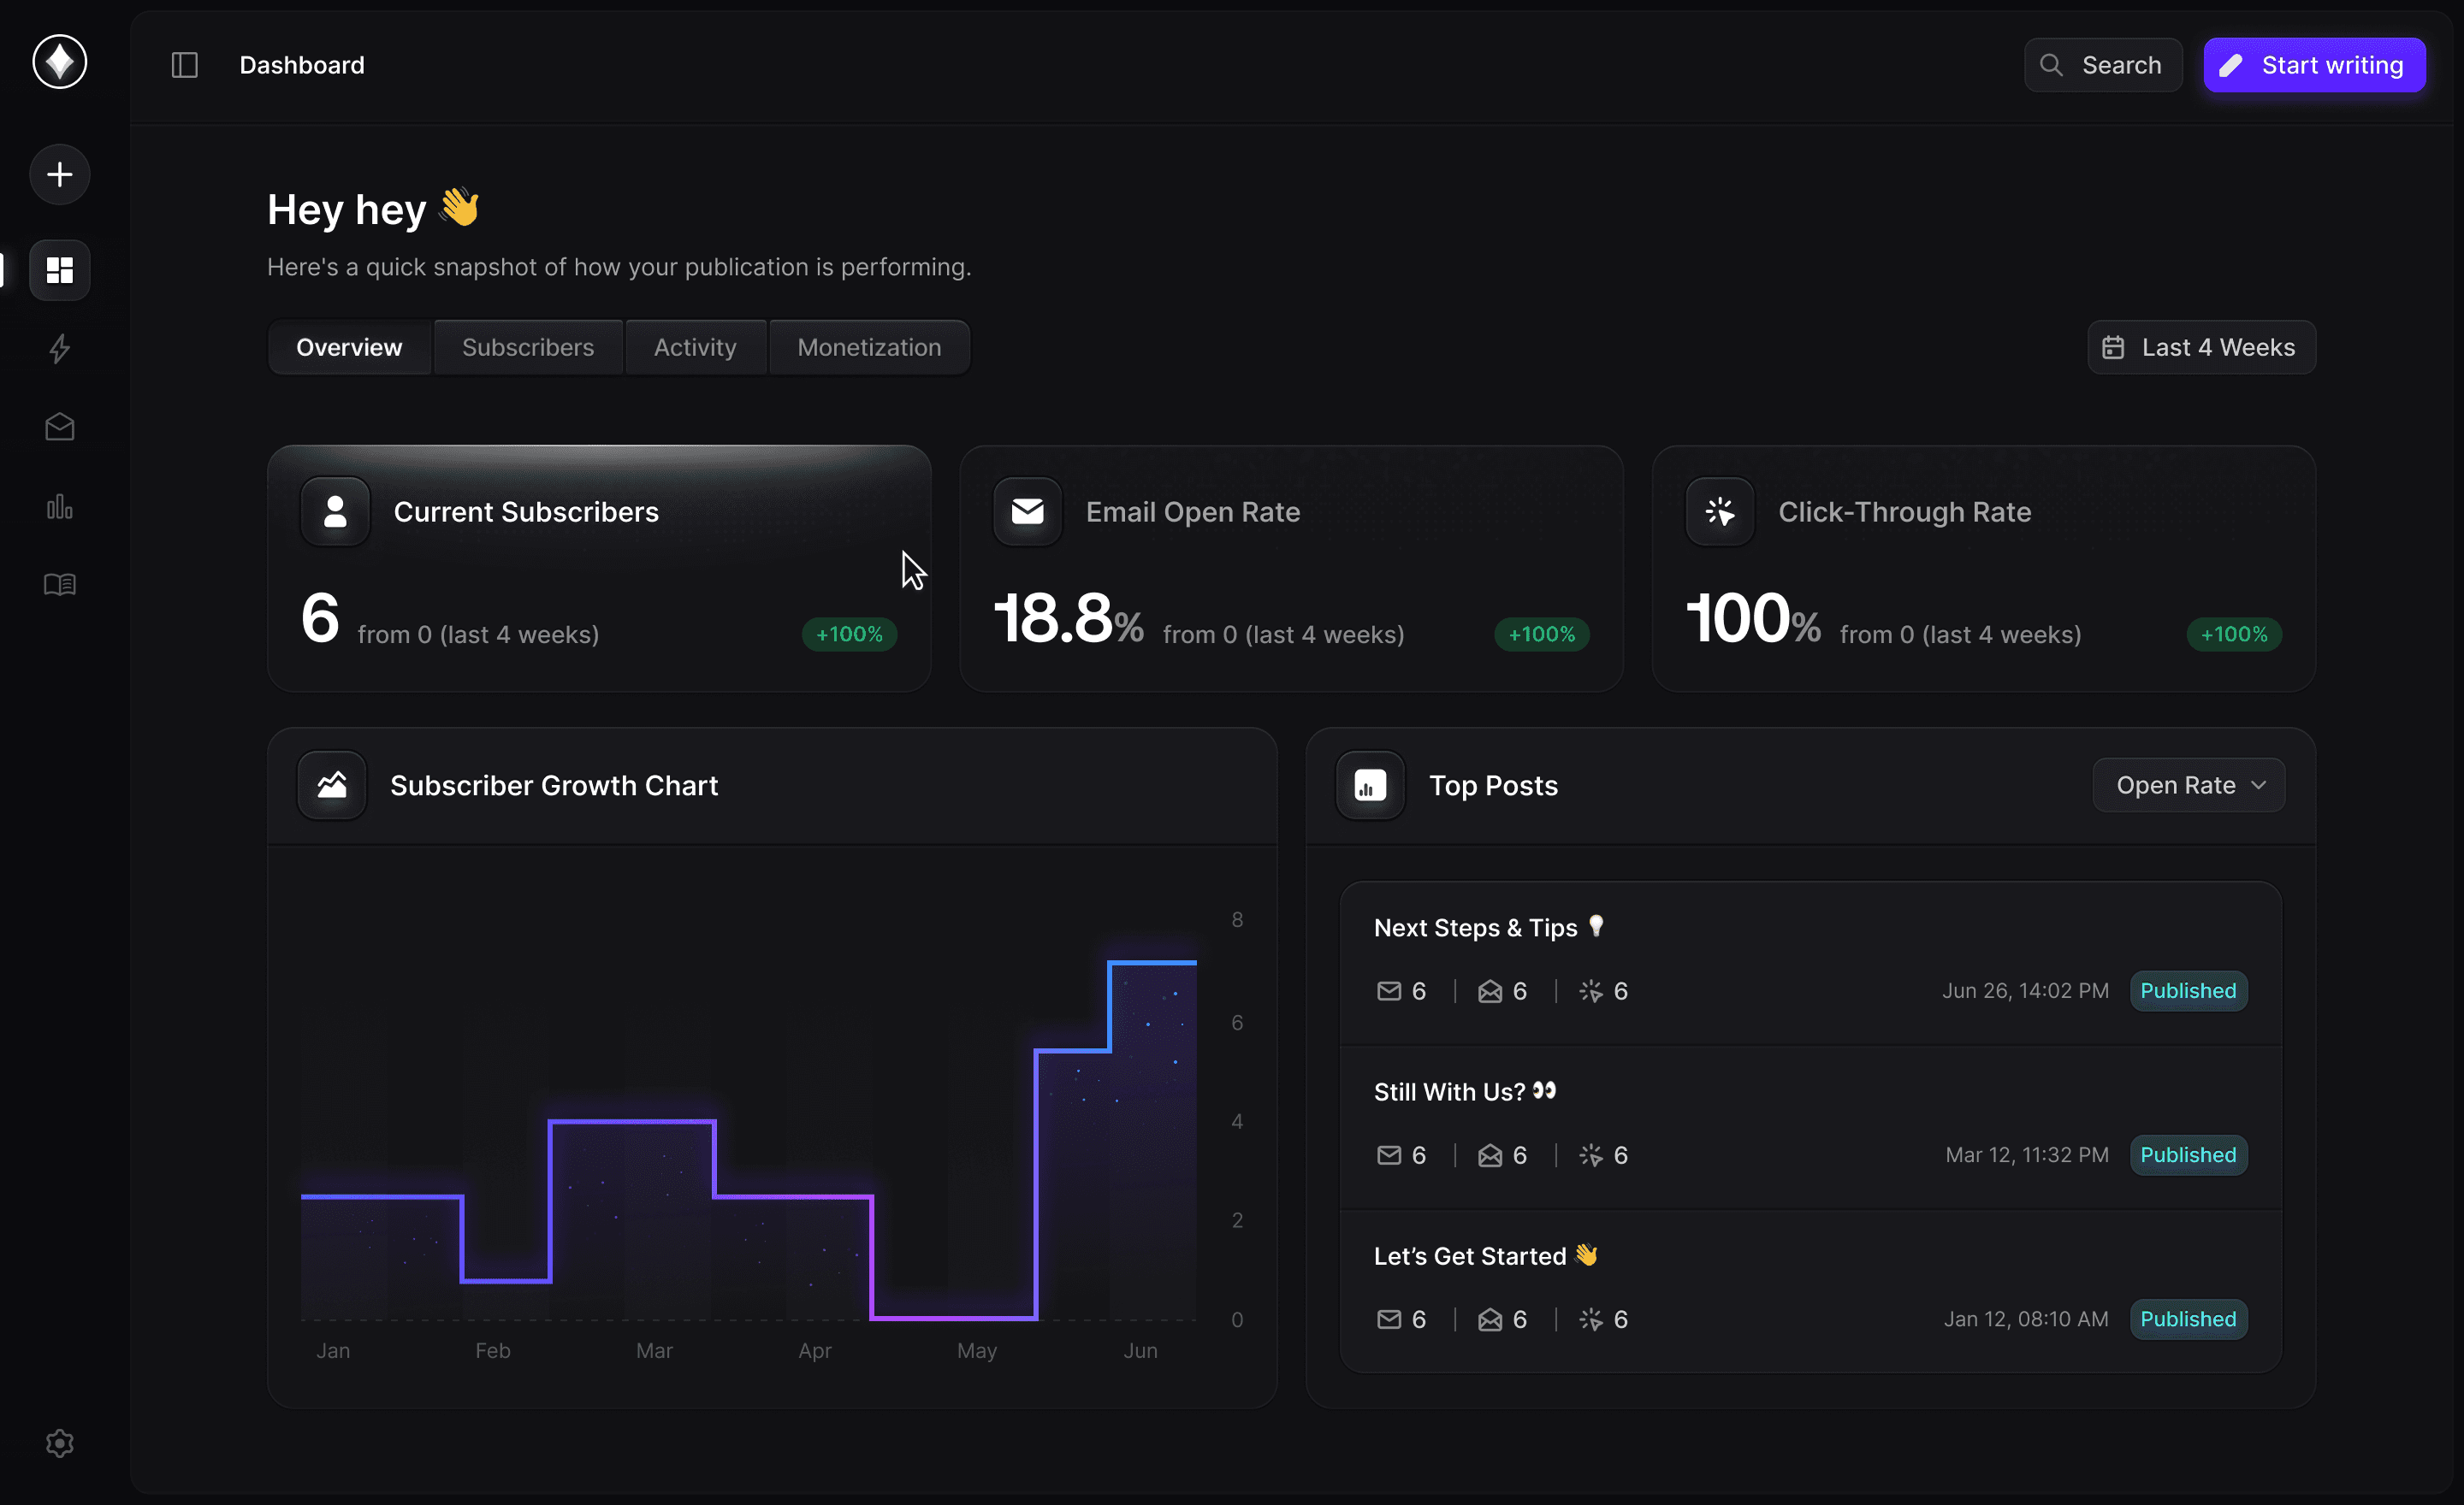
Task: Click the lightning bolt sidebar icon
Action: click(x=60, y=349)
